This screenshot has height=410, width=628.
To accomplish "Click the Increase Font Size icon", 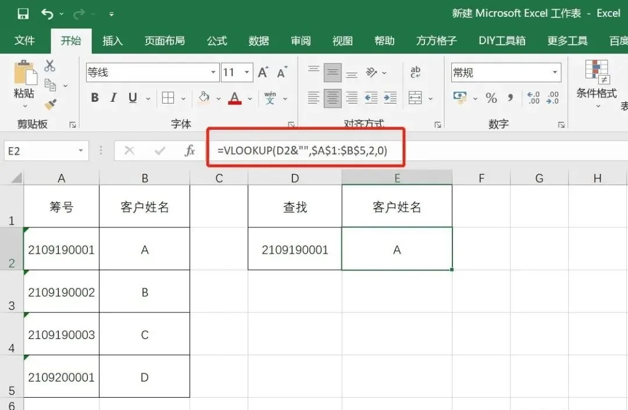I will 263,73.
